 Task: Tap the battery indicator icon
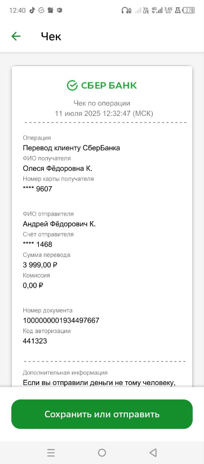(189, 10)
